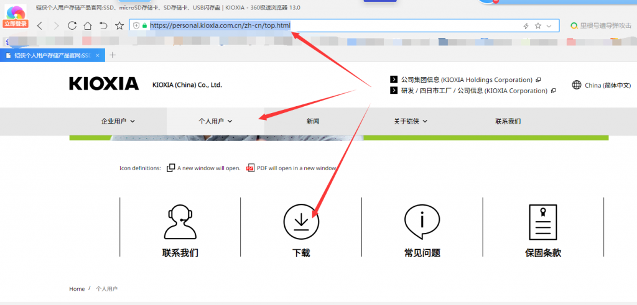The height and width of the screenshot is (305, 637).
Task: Click the 常见问题 text label
Action: (422, 253)
